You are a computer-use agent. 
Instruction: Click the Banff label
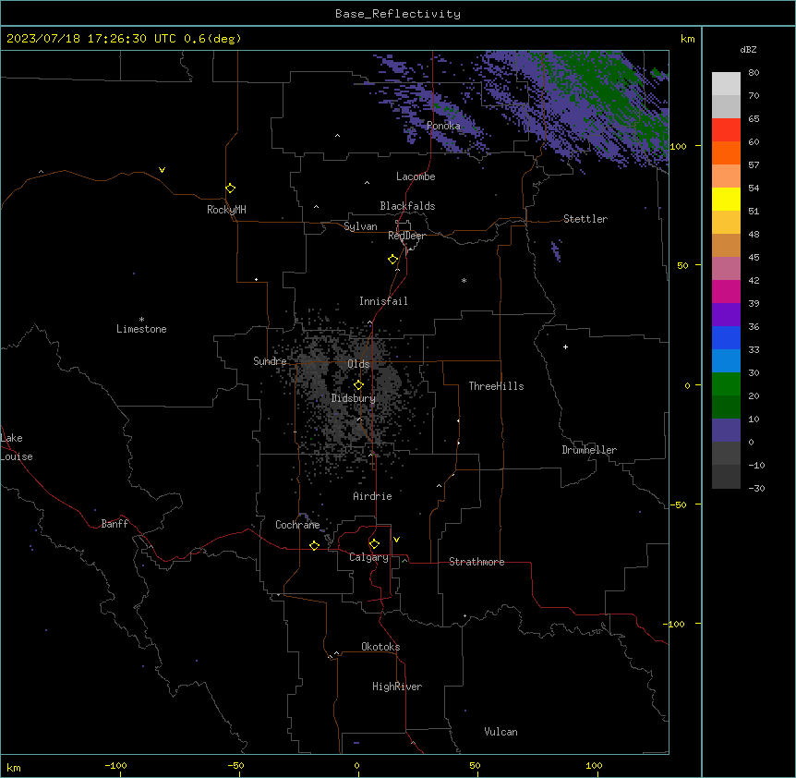(115, 524)
